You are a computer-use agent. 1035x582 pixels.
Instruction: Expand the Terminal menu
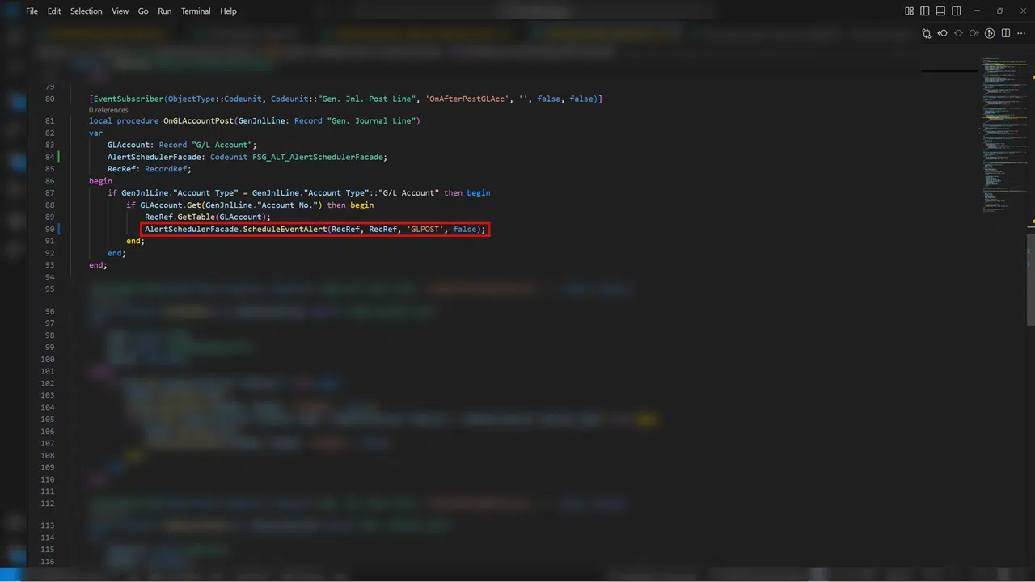click(x=196, y=11)
